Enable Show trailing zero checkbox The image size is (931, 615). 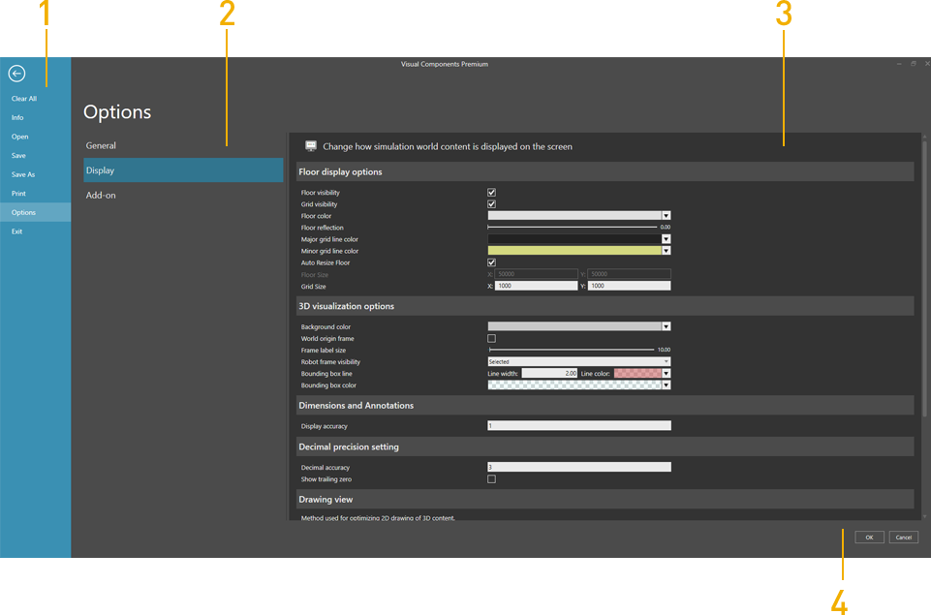click(x=491, y=479)
